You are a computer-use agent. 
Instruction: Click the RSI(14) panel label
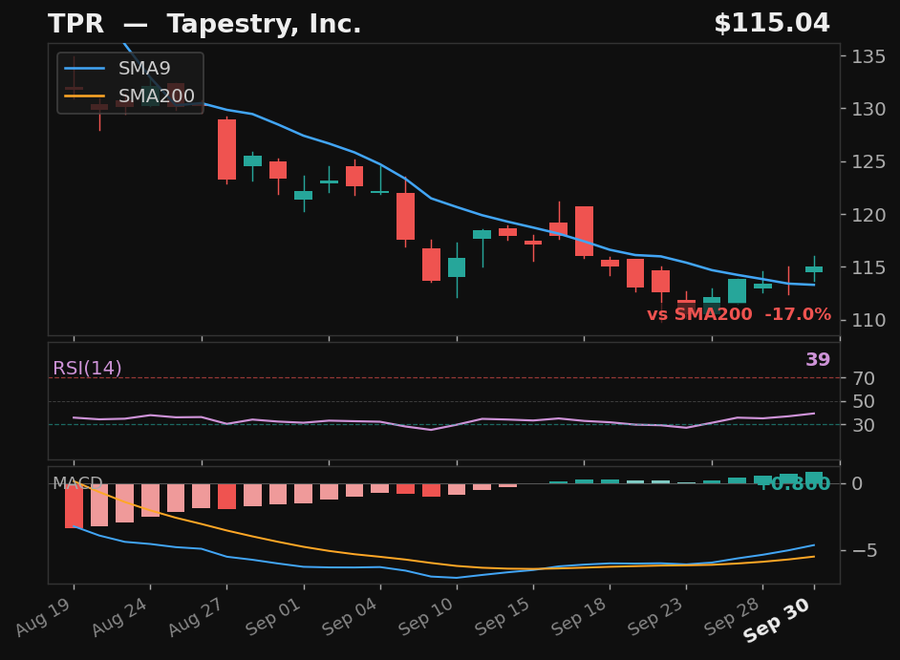[x=87, y=368]
